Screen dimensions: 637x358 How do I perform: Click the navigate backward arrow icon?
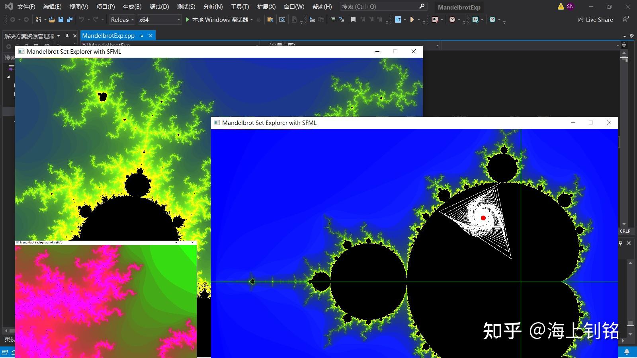click(x=13, y=19)
